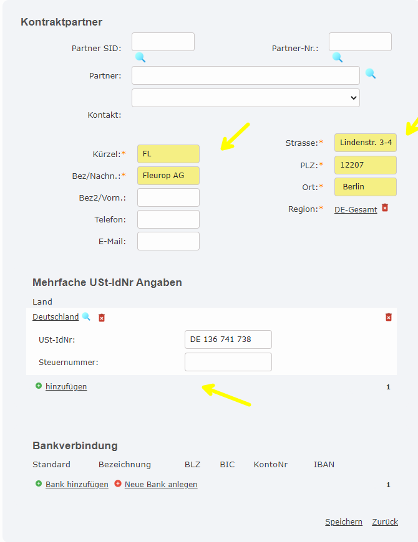This screenshot has height=542, width=418.
Task: Click magnifier icon below Partner SID field
Action: (140, 57)
